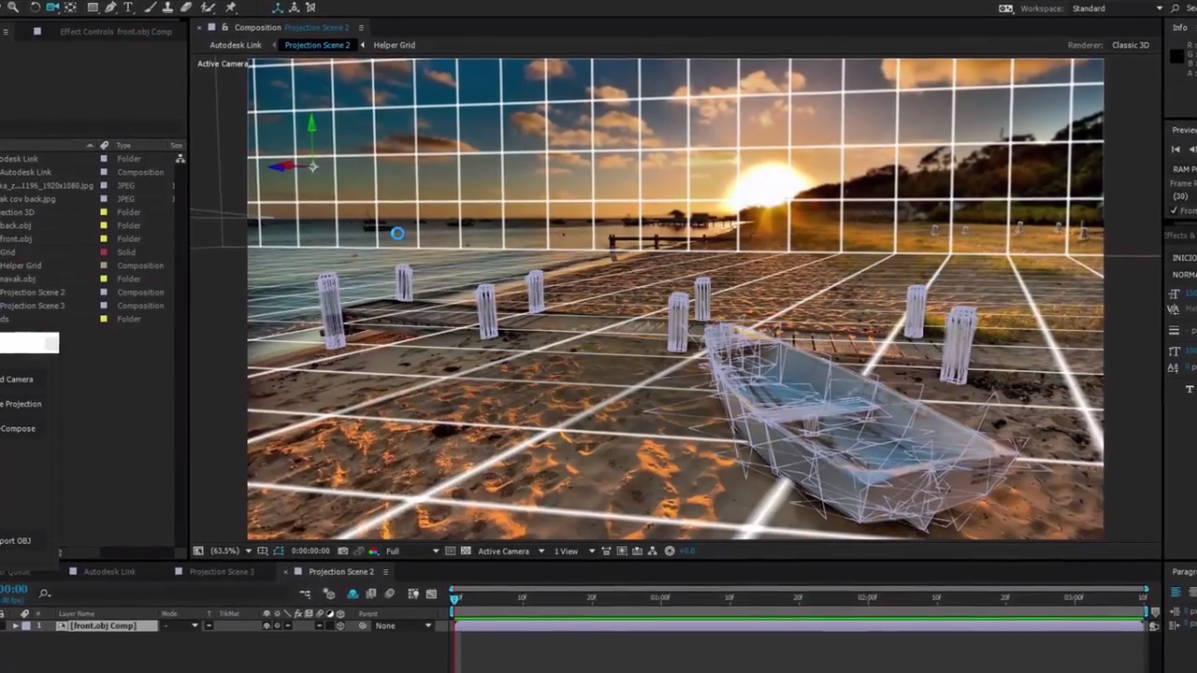The image size is (1197, 673).
Task: Open composition mini-flowchart in timeline
Action: 305,594
